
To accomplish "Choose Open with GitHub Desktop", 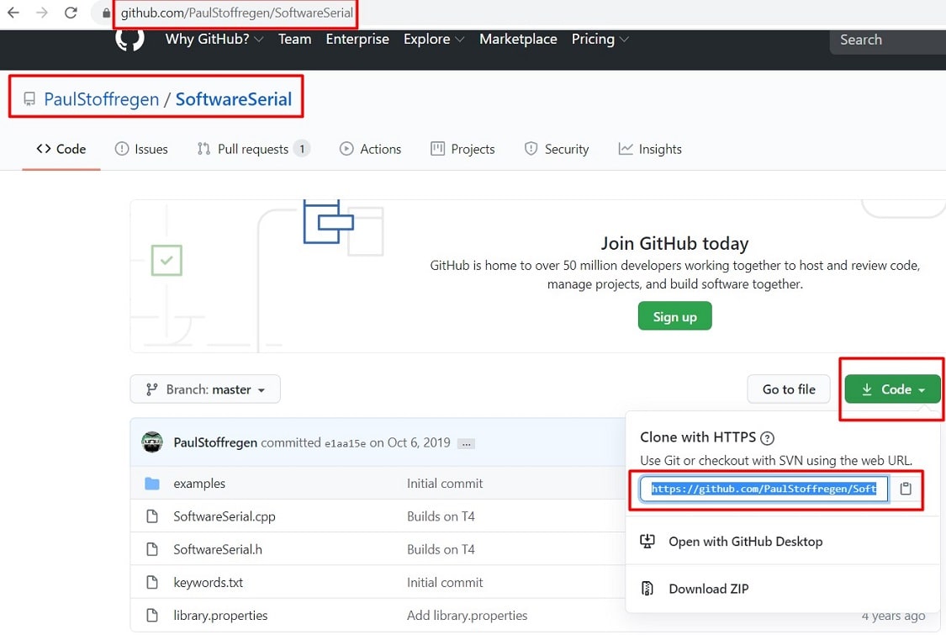I will [x=745, y=542].
